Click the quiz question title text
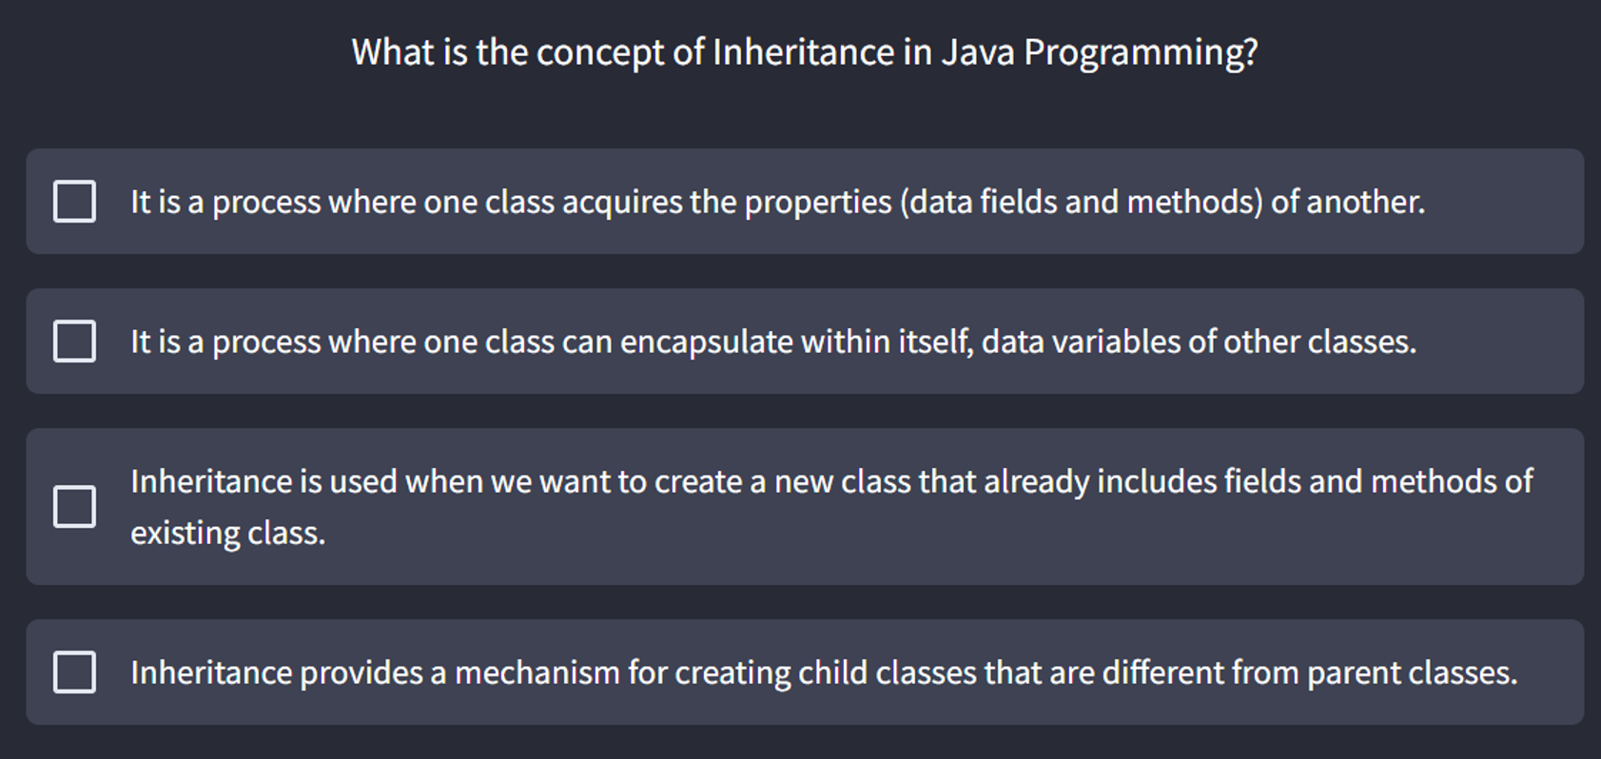This screenshot has width=1601, height=759. click(x=804, y=52)
